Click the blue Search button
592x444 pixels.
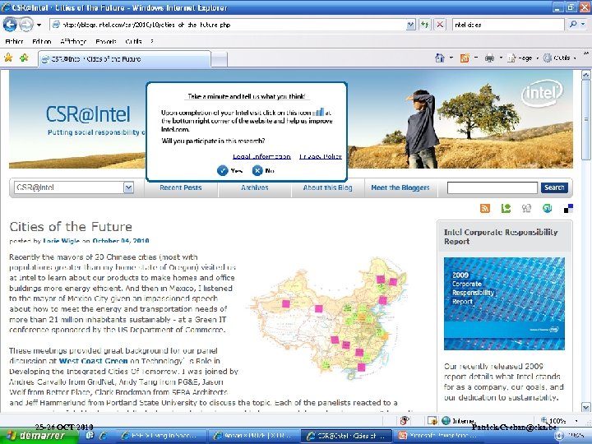coord(554,187)
